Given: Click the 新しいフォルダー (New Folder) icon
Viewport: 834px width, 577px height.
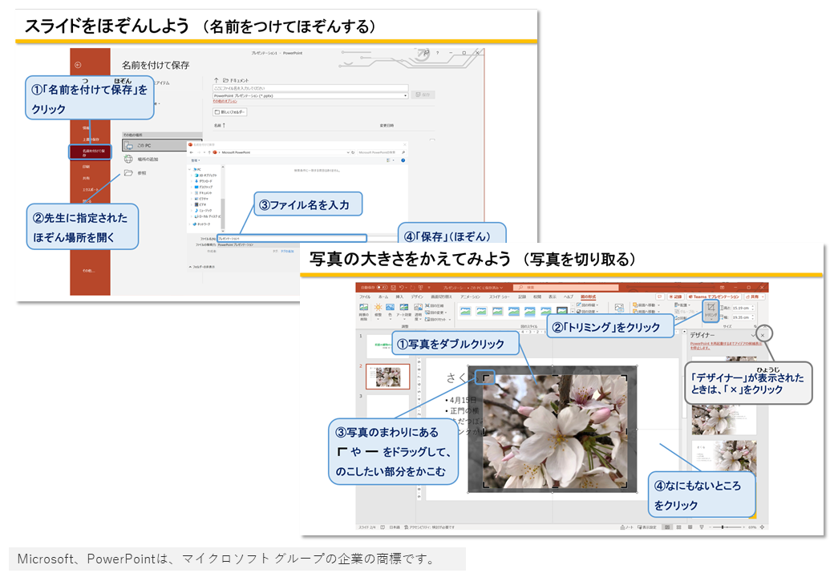Looking at the screenshot, I should [230, 111].
